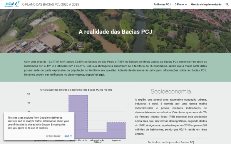The image size is (231, 144).
Task: Go to Gestão da Implementação page
Action: 206,4
